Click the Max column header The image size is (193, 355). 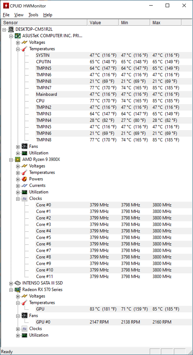[x=166, y=23]
